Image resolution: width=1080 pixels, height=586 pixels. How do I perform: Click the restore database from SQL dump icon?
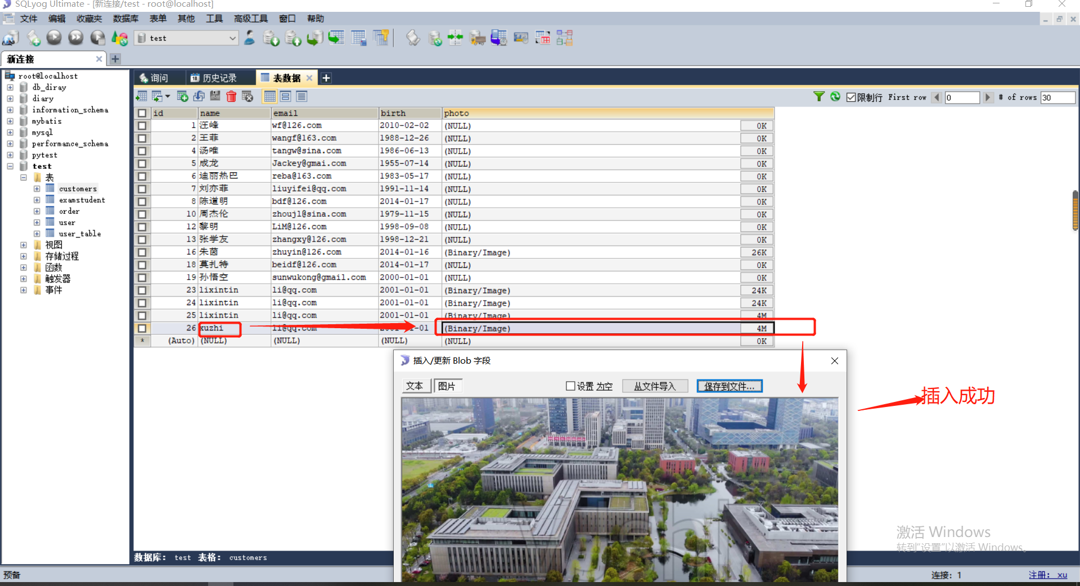point(314,38)
